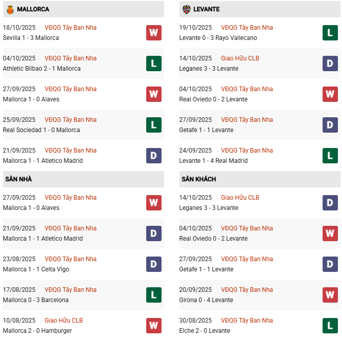The height and width of the screenshot is (340, 342).
Task: Click L badge for Mallorca 0 - 3 Barcelona
Action: click(x=153, y=295)
